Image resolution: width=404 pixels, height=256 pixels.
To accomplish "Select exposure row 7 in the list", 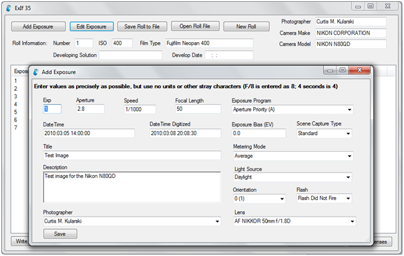I will (x=15, y=128).
